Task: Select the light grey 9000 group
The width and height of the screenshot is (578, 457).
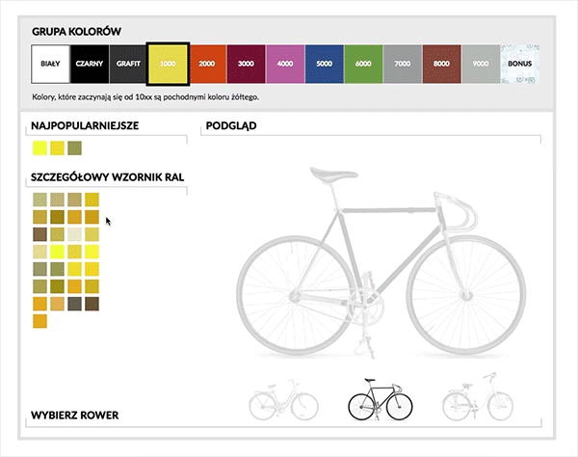Action: [481, 64]
